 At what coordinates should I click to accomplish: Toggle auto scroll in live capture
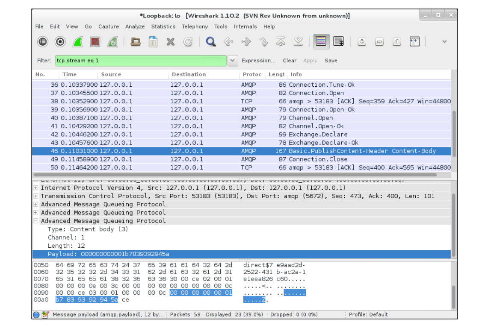click(x=338, y=41)
